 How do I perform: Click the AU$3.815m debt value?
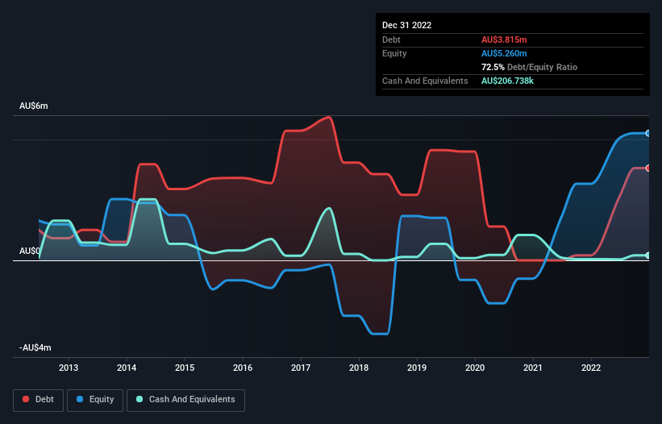coord(504,39)
